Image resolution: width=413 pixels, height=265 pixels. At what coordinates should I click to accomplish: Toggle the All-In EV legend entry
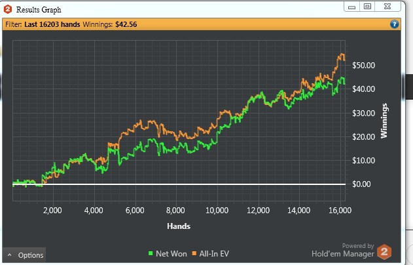pos(211,254)
